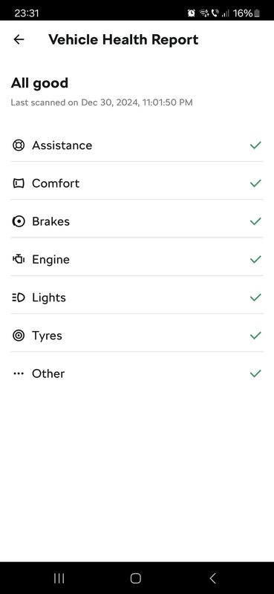Tap the Assistance lifebuoy icon
Image resolution: width=274 pixels, height=594 pixels.
(x=18, y=145)
